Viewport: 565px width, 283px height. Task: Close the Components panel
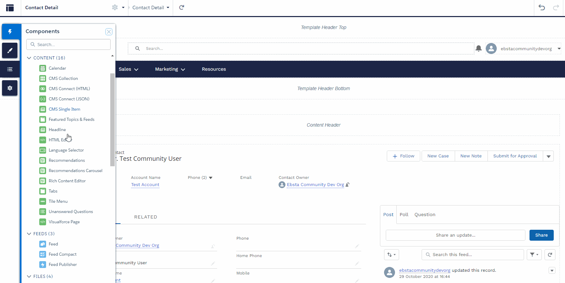(109, 32)
